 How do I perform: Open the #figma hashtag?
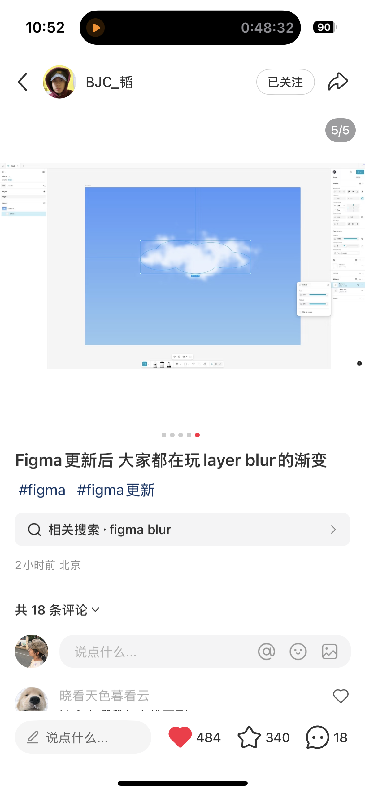(x=42, y=491)
